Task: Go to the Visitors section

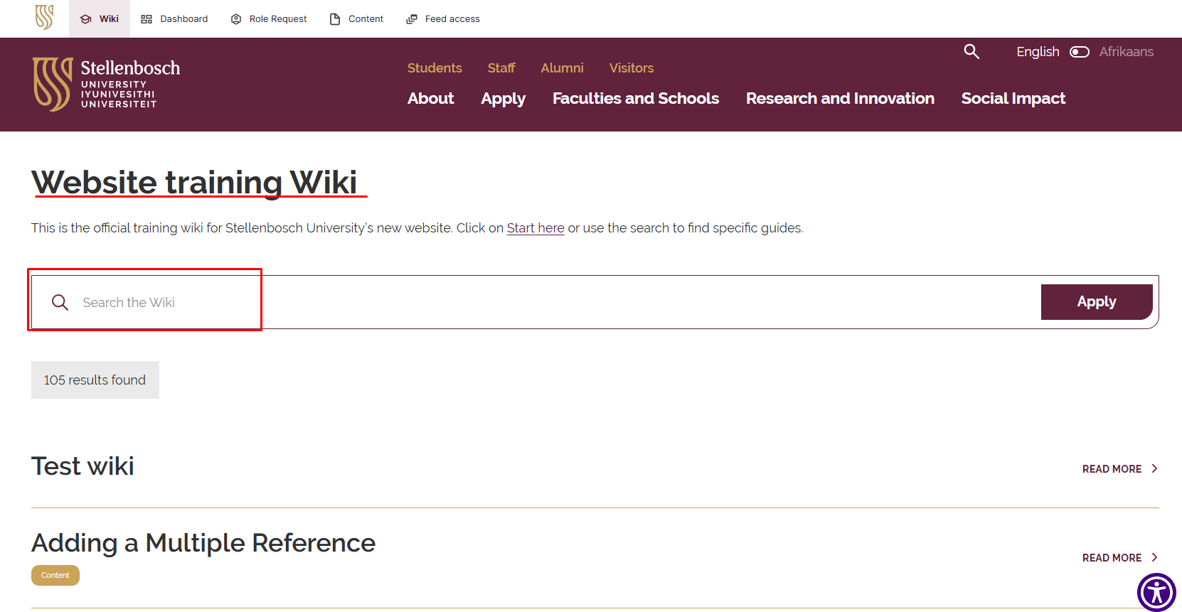Action: (632, 68)
